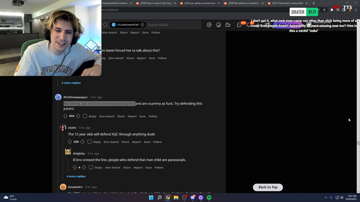
Task: Expand 4 more replies
Action: [x=76, y=176]
